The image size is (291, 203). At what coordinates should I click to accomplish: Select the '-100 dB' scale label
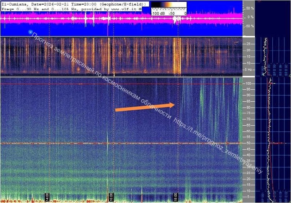(158, 13)
